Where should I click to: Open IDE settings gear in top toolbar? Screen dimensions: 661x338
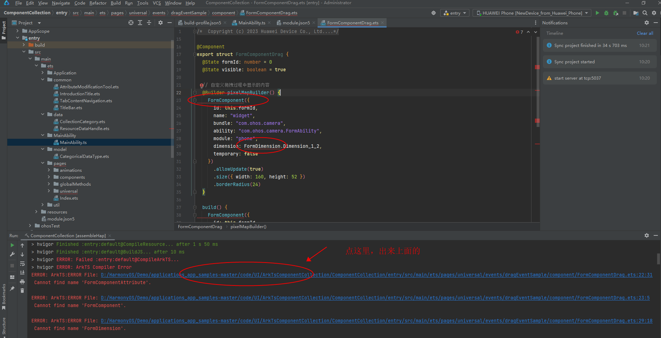[654, 13]
